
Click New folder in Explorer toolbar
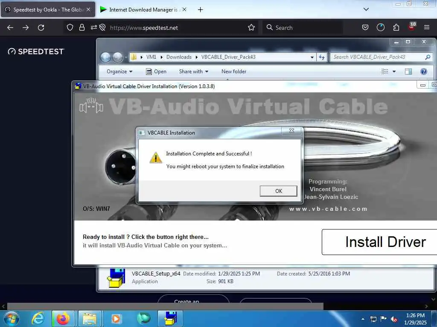pos(234,72)
